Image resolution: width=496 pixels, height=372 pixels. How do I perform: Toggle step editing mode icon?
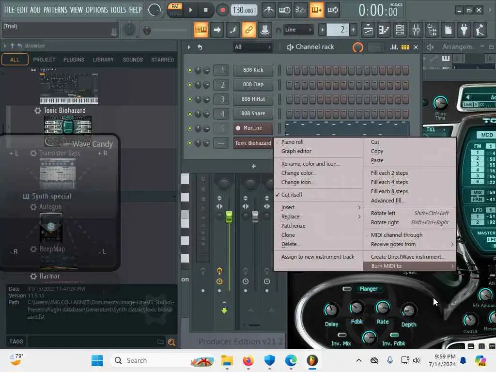233,30
